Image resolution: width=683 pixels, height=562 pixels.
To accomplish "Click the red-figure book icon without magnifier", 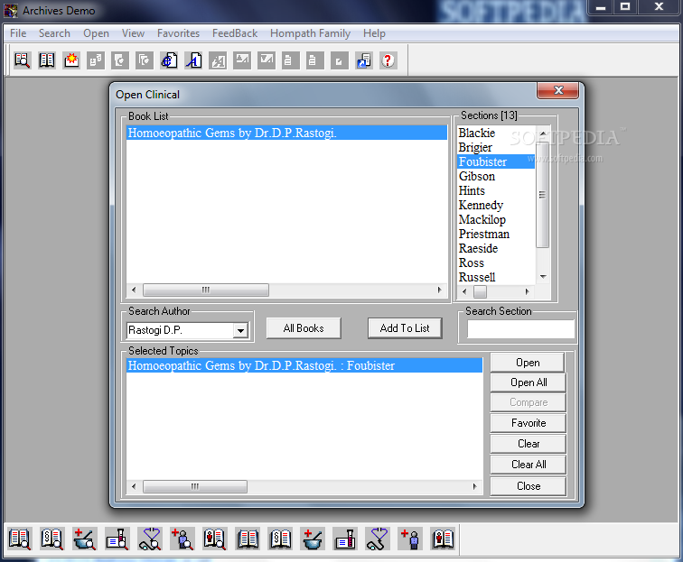I will pyautogui.click(x=443, y=539).
